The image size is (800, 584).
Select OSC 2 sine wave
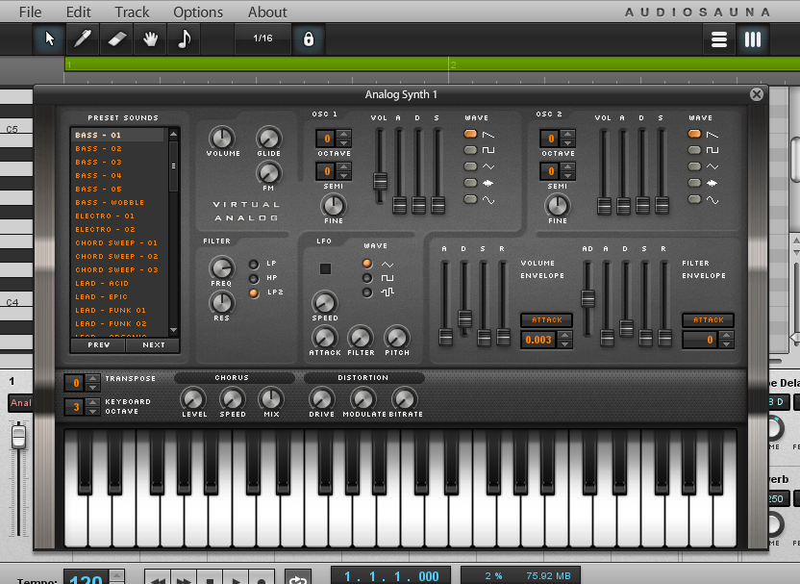tap(694, 199)
